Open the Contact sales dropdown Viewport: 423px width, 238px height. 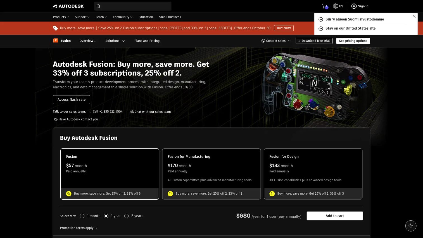point(276,41)
